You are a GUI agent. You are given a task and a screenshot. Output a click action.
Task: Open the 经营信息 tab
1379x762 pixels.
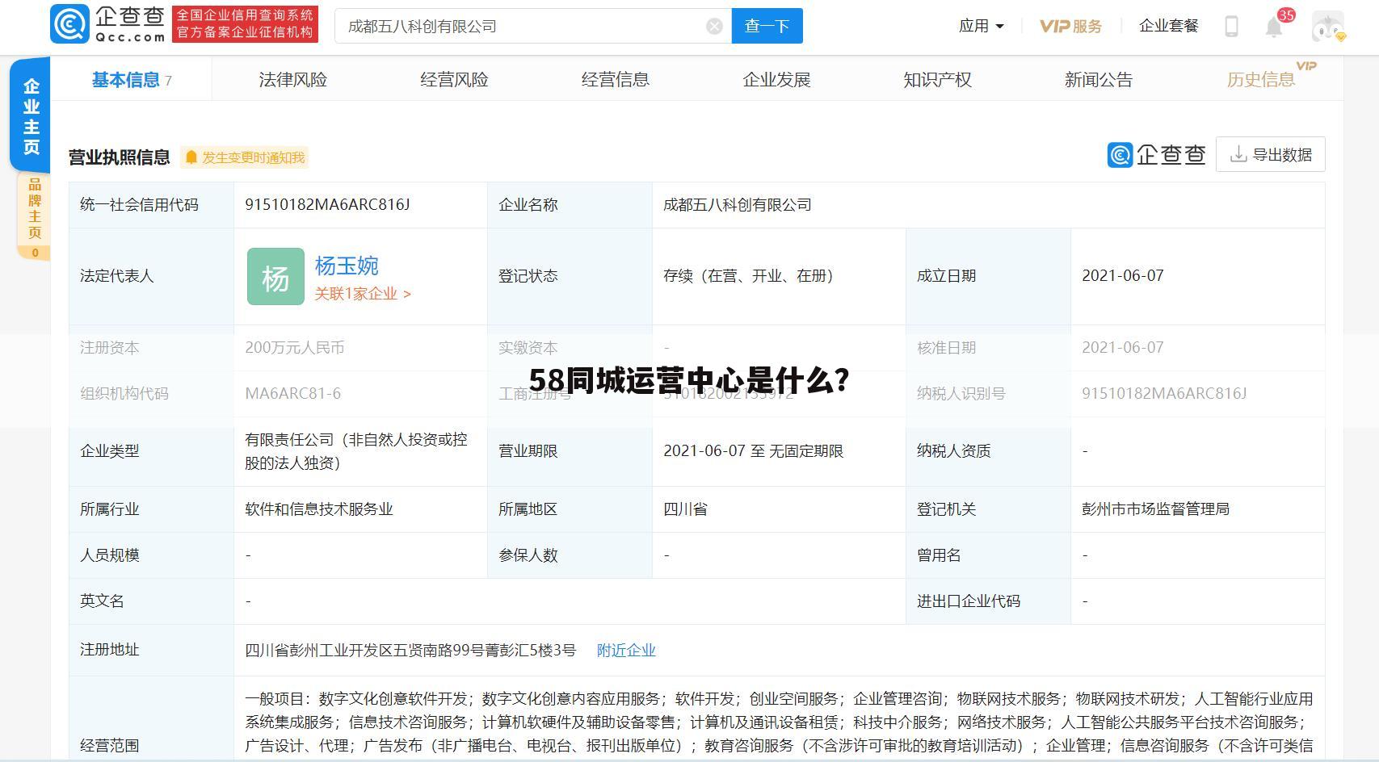coord(615,80)
